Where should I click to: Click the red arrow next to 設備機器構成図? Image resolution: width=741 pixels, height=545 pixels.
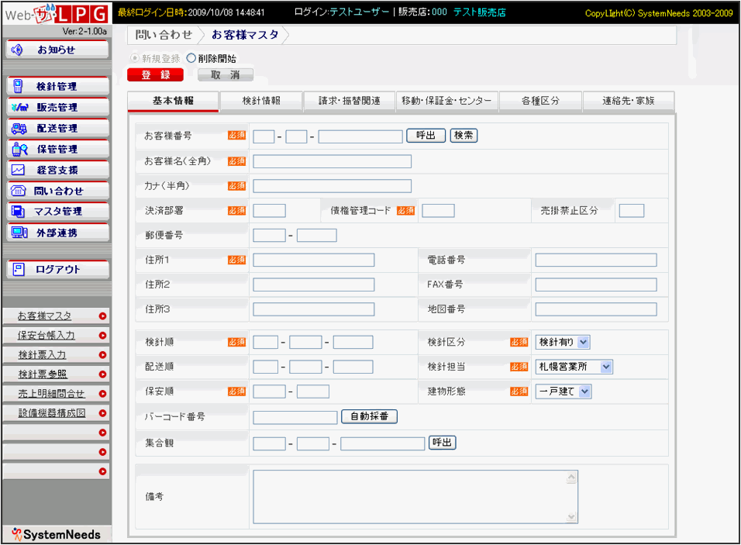[102, 413]
